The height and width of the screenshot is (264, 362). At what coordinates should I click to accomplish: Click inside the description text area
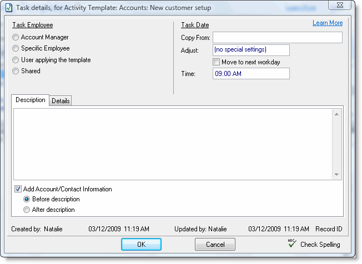click(172, 144)
